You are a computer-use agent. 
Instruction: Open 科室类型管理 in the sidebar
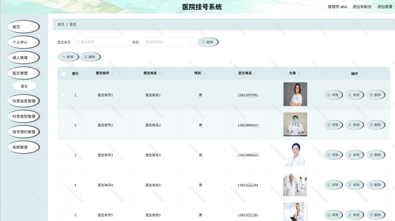pos(24,116)
